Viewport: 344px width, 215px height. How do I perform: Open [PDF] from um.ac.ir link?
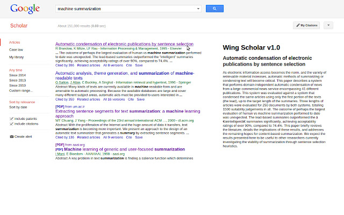click(x=70, y=106)
